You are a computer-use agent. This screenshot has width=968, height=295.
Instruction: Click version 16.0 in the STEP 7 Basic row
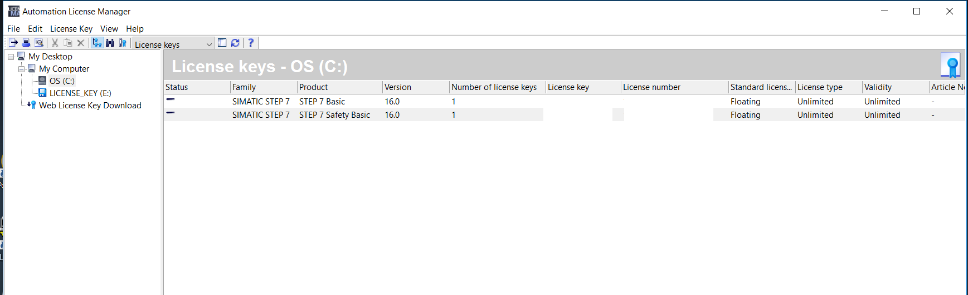click(x=392, y=101)
